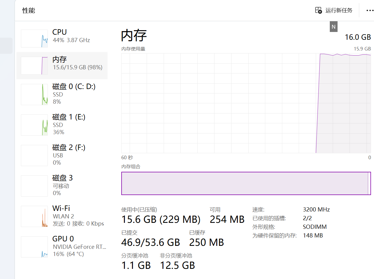374x279 pixels.
Task: Click the 运行新任务 icon
Action: point(318,10)
